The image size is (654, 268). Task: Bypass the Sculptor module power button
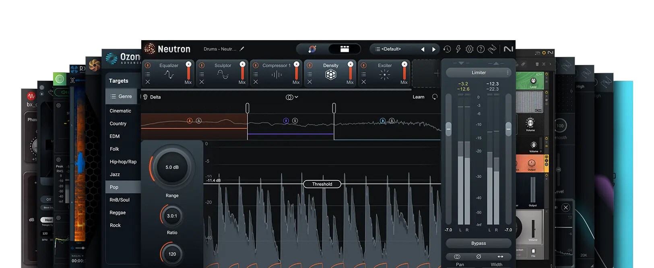[202, 65]
